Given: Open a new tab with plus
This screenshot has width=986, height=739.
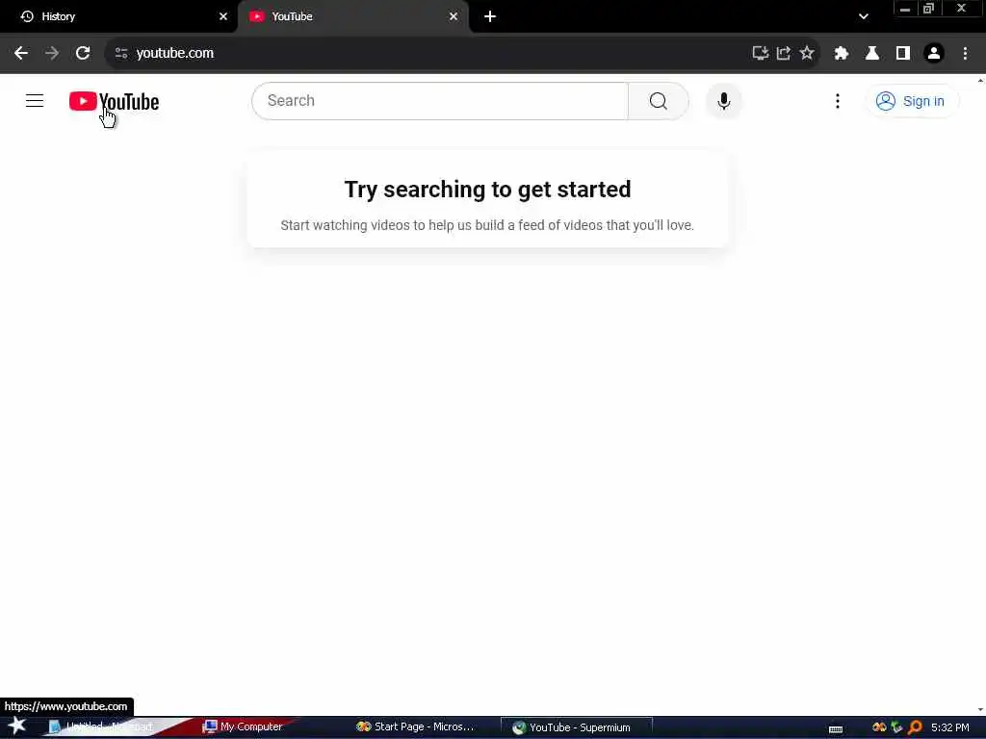Looking at the screenshot, I should pos(490,16).
